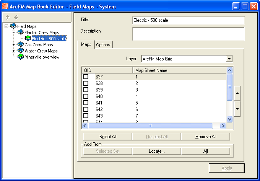
Task: Click the OID column header
Action: (107, 70)
